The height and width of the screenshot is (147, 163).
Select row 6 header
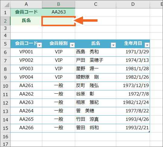5,52
